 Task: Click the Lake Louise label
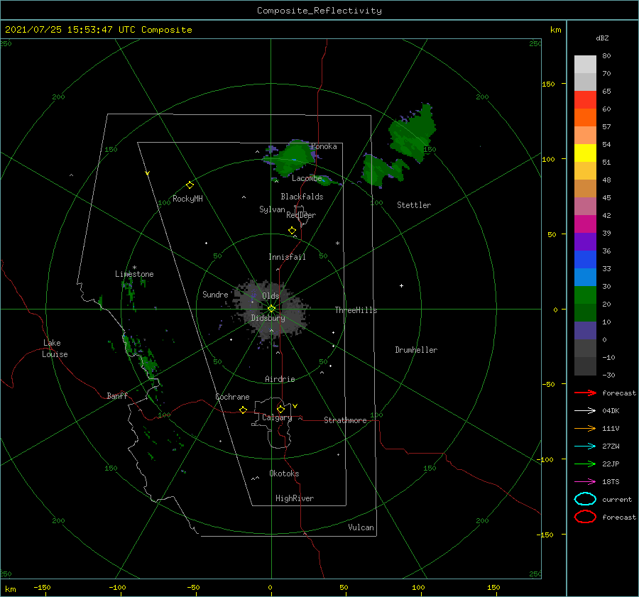tap(55, 349)
